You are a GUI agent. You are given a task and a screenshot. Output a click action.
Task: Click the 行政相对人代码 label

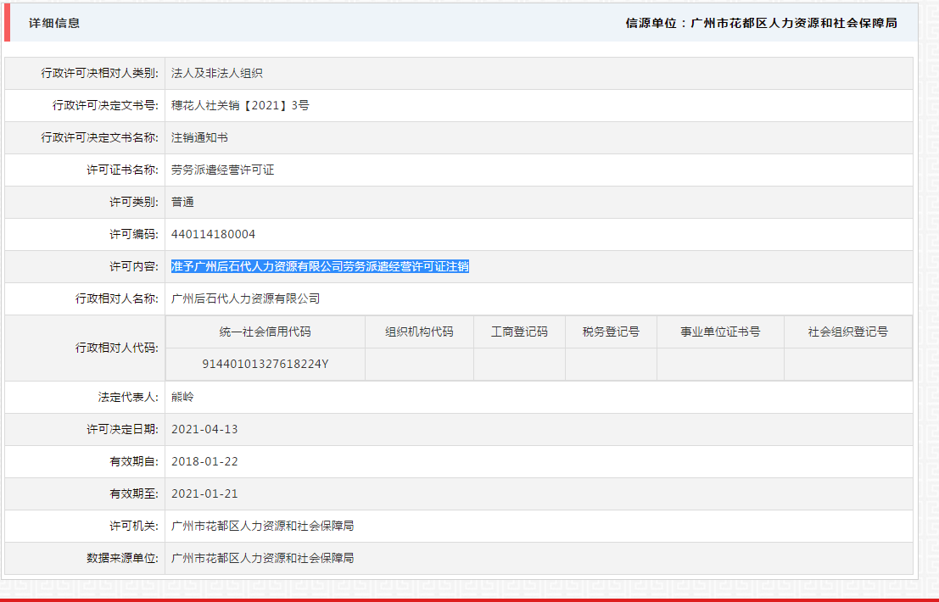pyautogui.click(x=117, y=348)
